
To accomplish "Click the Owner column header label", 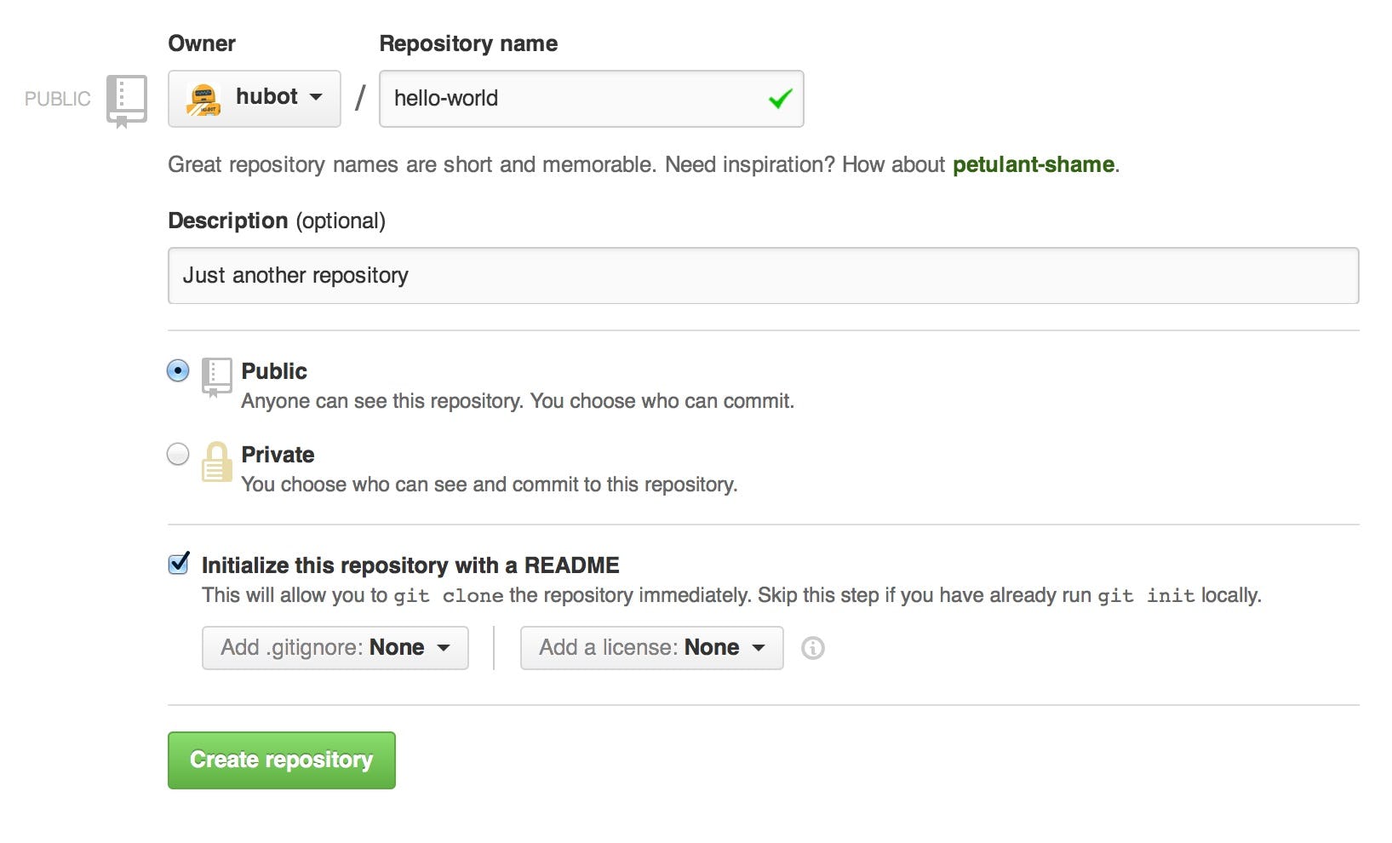I will pos(201,43).
